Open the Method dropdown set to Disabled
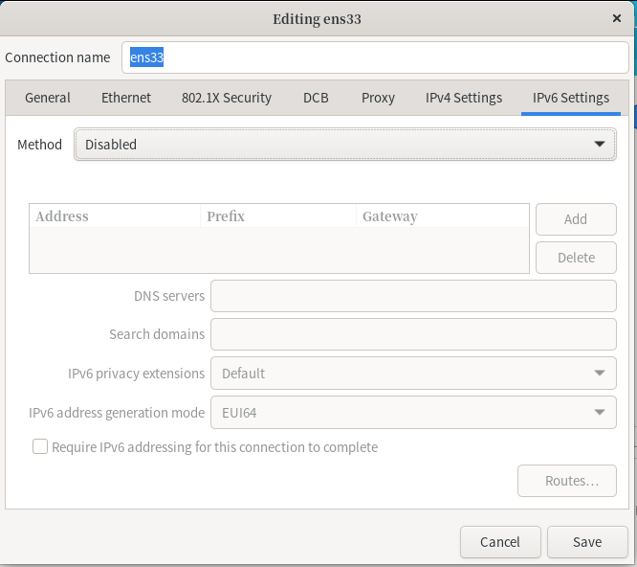Screen dimensions: 637x567 tap(344, 145)
